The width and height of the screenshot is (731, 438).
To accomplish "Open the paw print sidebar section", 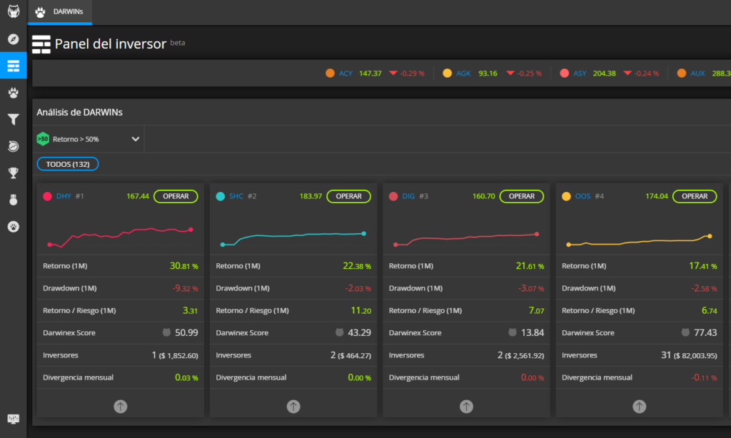I will click(13, 93).
